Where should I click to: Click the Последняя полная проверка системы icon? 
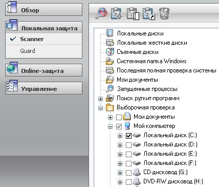coord(109,70)
